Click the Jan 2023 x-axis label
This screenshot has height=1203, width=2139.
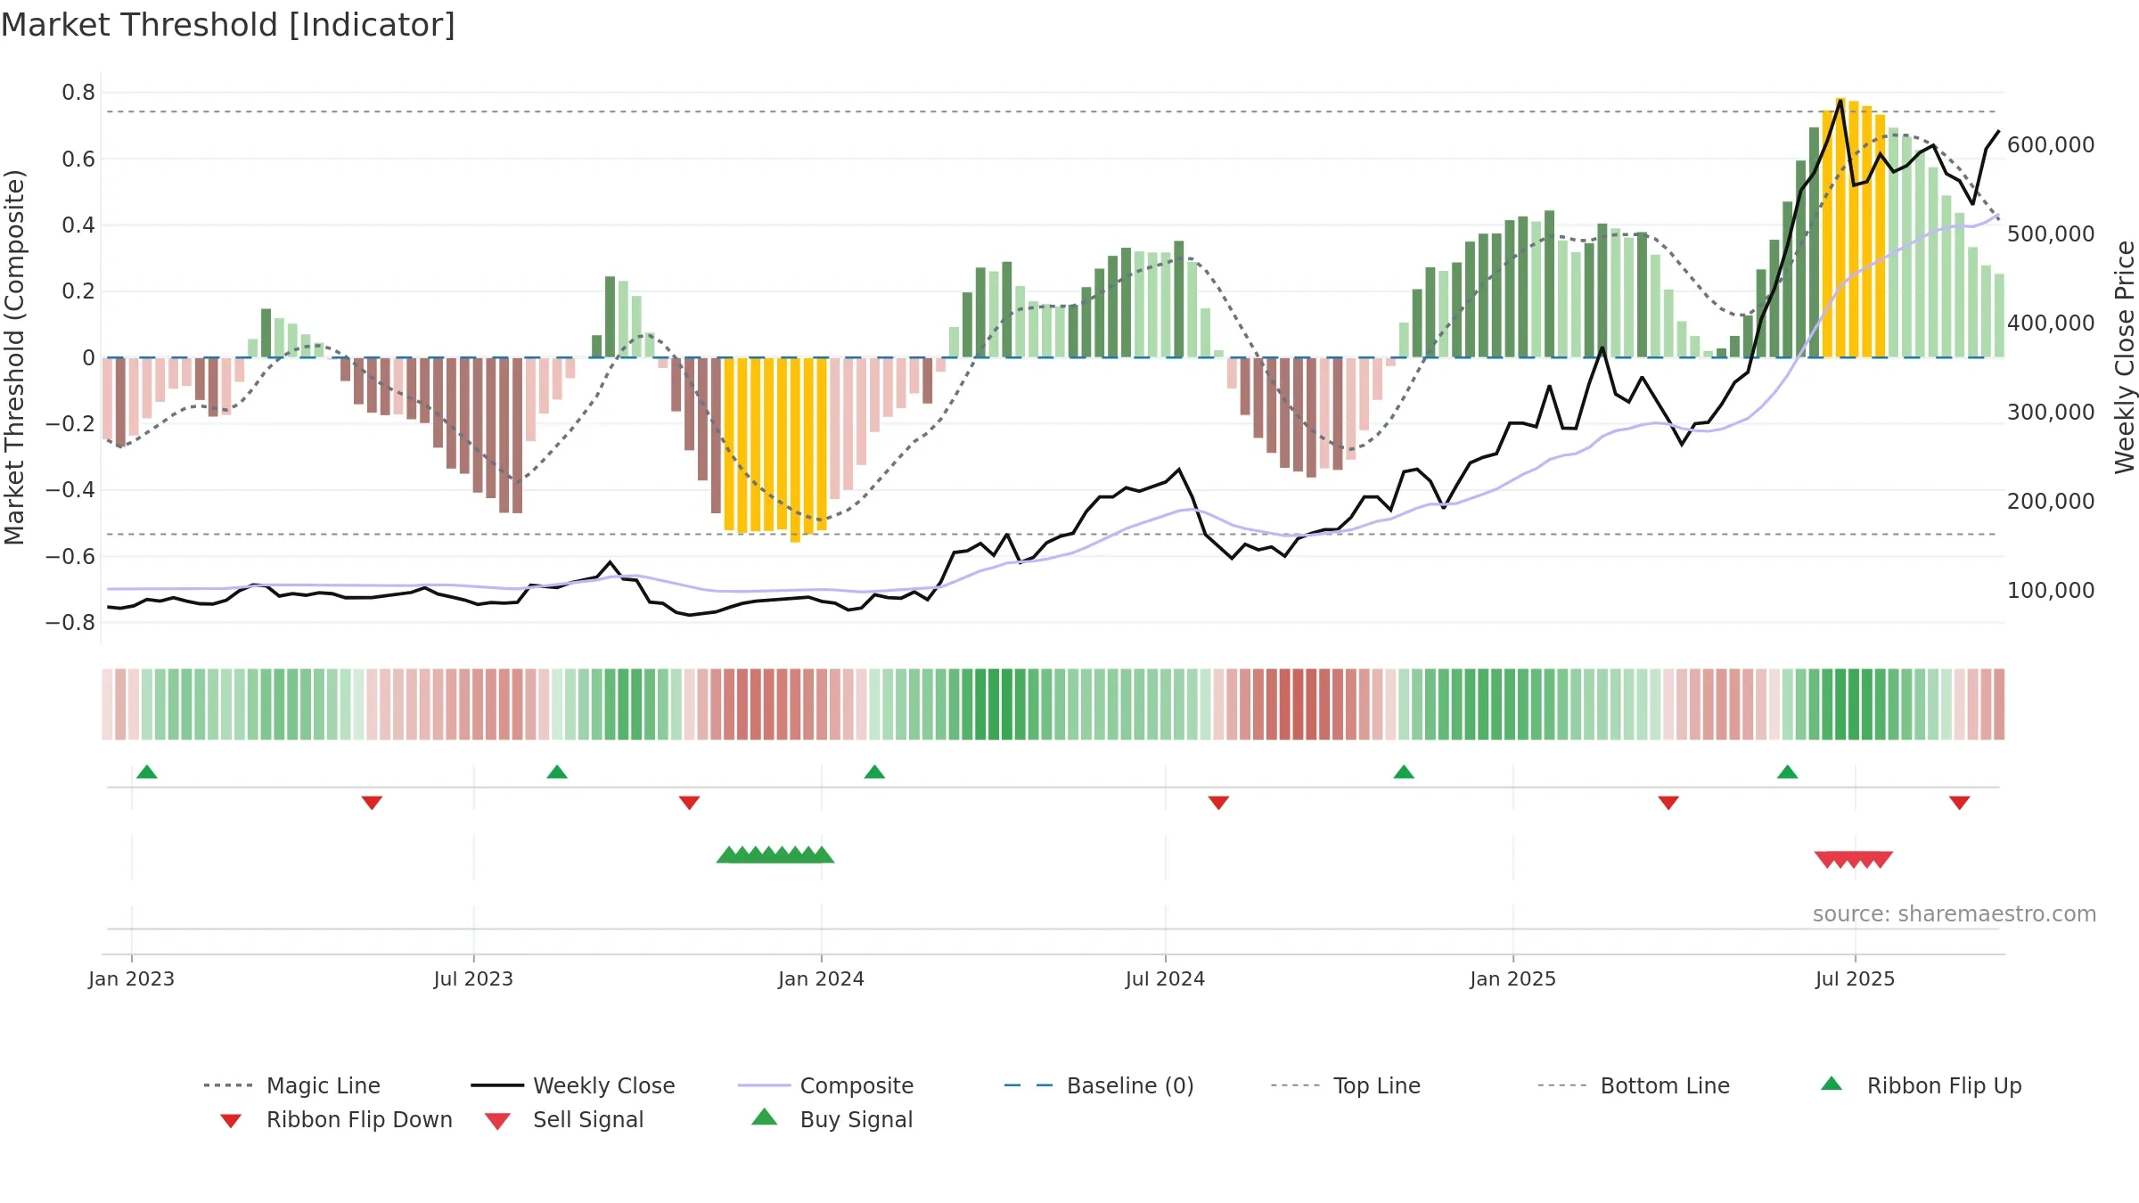click(x=132, y=978)
